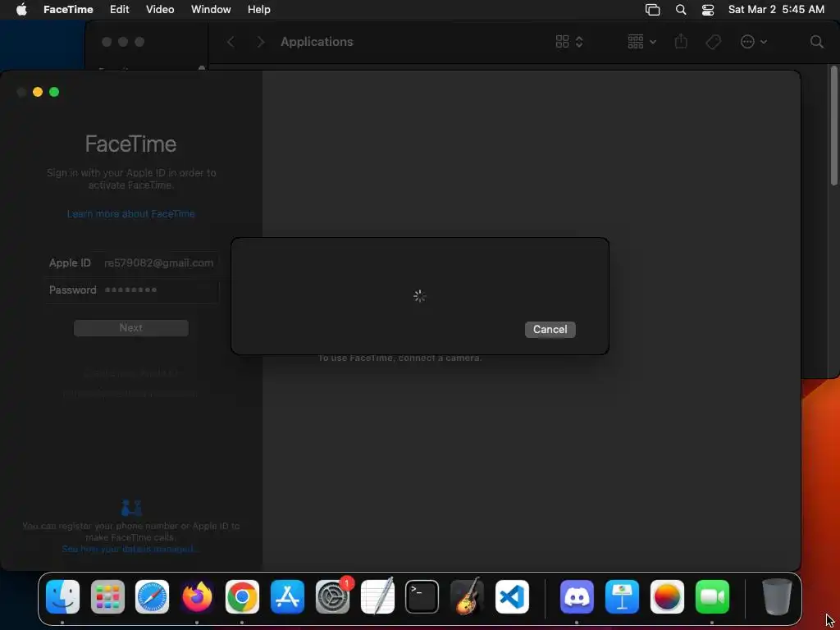Open Stage Manager from the menu bar
This screenshot has height=630, width=840.
652,10
